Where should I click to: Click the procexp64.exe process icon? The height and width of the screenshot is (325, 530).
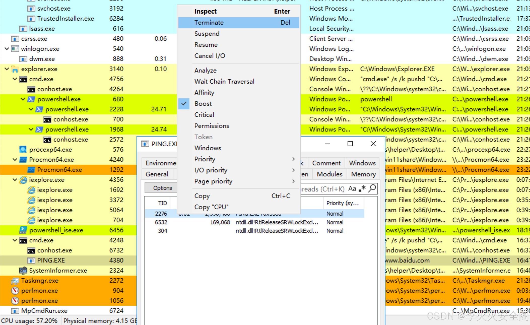23,149
